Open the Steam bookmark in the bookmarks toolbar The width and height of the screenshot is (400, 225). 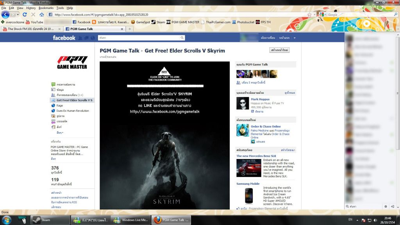click(158, 22)
